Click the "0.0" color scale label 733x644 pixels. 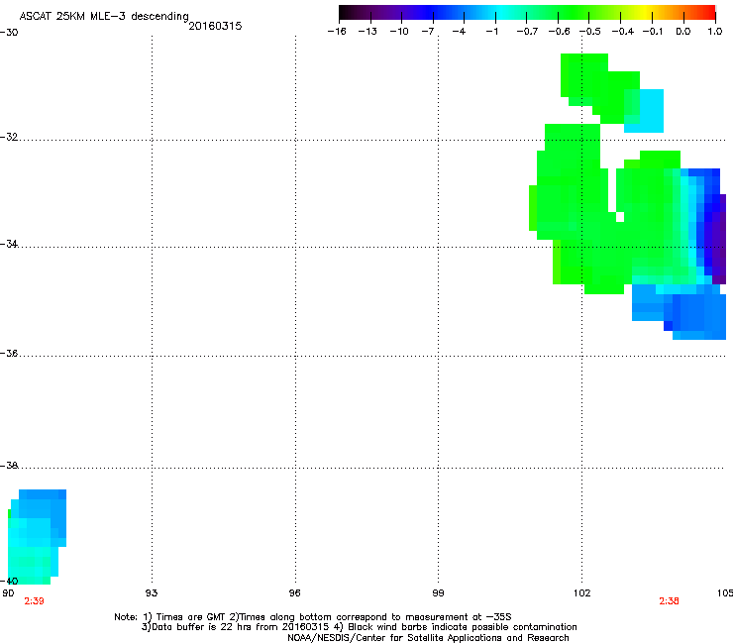click(683, 32)
